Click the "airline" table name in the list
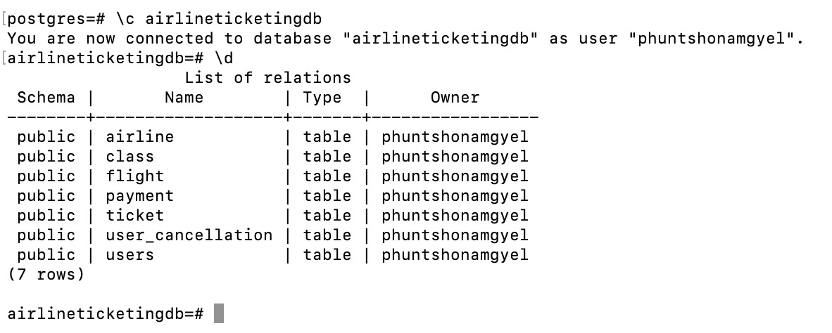 pyautogui.click(x=139, y=137)
